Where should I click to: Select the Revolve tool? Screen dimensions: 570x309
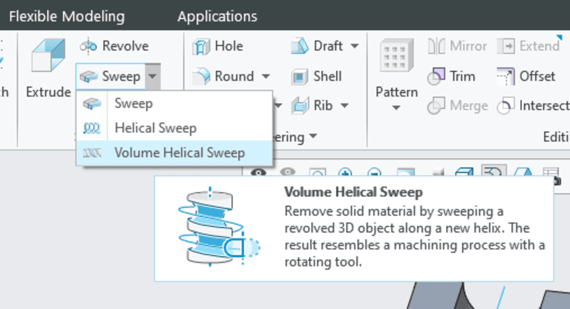coord(115,46)
